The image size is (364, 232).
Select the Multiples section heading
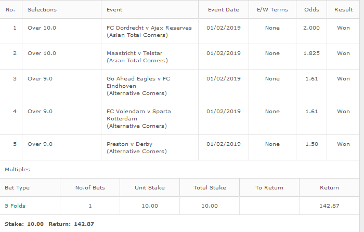pyautogui.click(x=17, y=170)
